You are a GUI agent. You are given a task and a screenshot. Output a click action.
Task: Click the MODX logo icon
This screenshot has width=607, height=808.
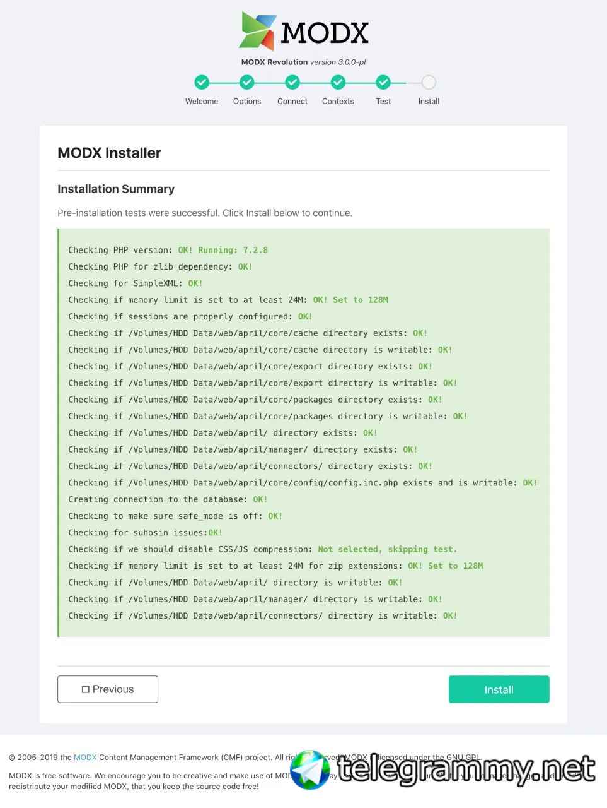pos(258,32)
